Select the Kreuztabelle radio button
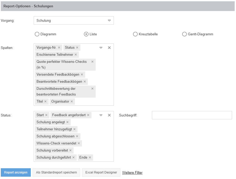This screenshot has width=236, height=179. pos(135,34)
